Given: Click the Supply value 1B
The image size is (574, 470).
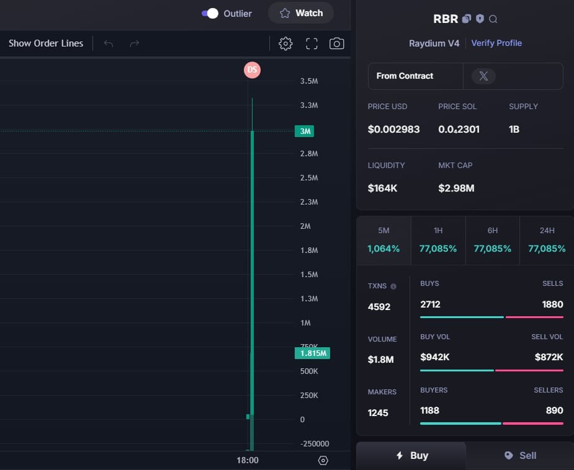Looking at the screenshot, I should click(x=514, y=130).
